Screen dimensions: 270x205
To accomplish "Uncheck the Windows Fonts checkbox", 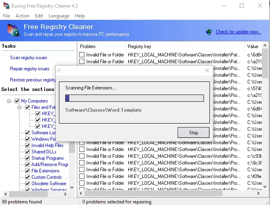I will pos(27,139).
